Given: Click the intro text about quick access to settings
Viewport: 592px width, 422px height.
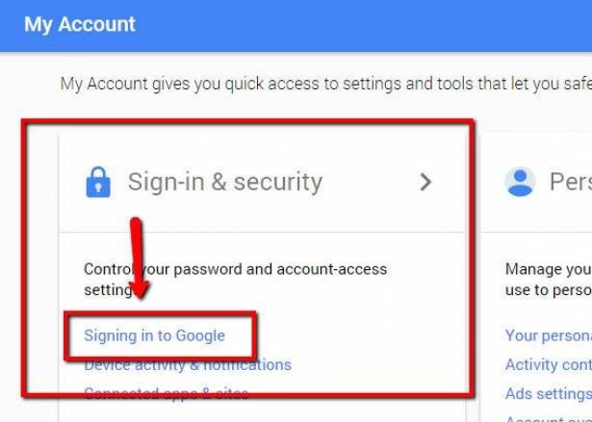Looking at the screenshot, I should [x=318, y=84].
